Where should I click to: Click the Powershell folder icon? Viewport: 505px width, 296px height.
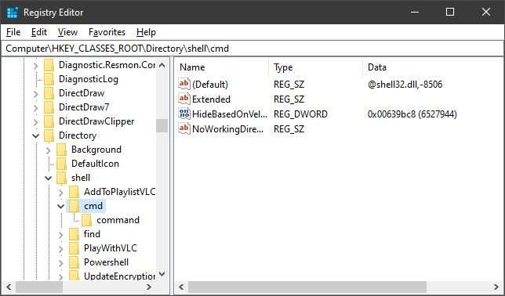coord(74,262)
